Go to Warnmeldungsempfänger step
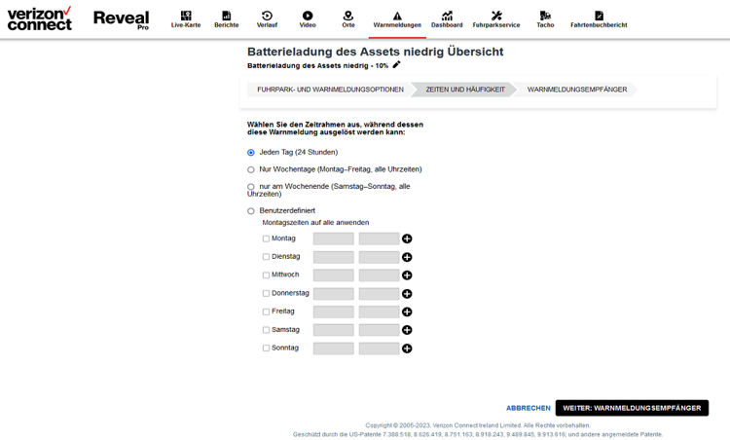 [577, 90]
